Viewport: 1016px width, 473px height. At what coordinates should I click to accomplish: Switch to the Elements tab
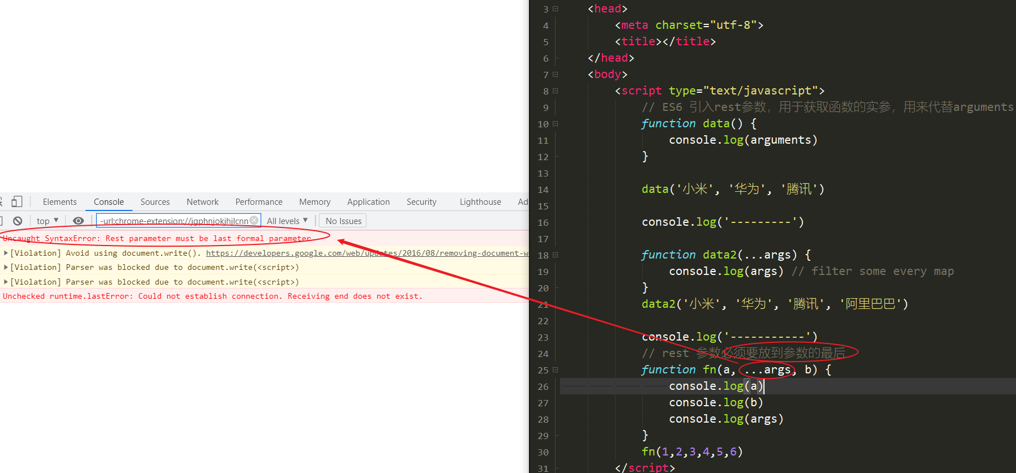click(x=59, y=202)
